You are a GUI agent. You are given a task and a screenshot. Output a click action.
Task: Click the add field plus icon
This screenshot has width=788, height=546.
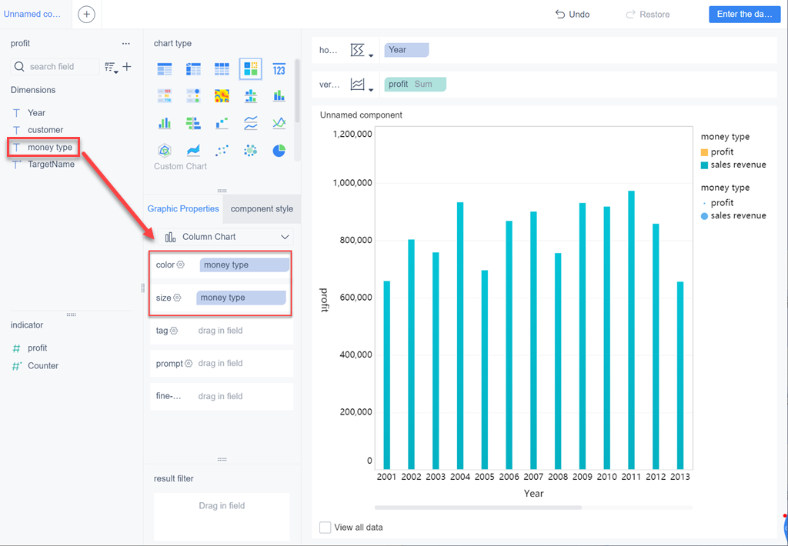pos(127,66)
